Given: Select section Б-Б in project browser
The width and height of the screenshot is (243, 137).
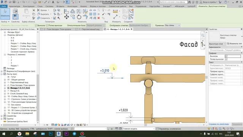Looking at the screenshot, I should tap(13, 41).
